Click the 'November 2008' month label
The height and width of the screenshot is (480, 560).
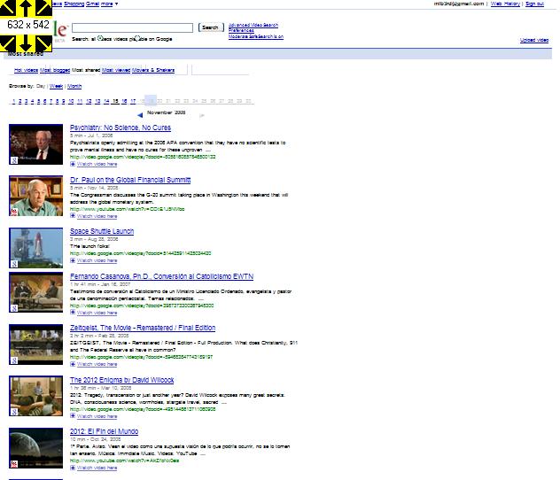166,112
